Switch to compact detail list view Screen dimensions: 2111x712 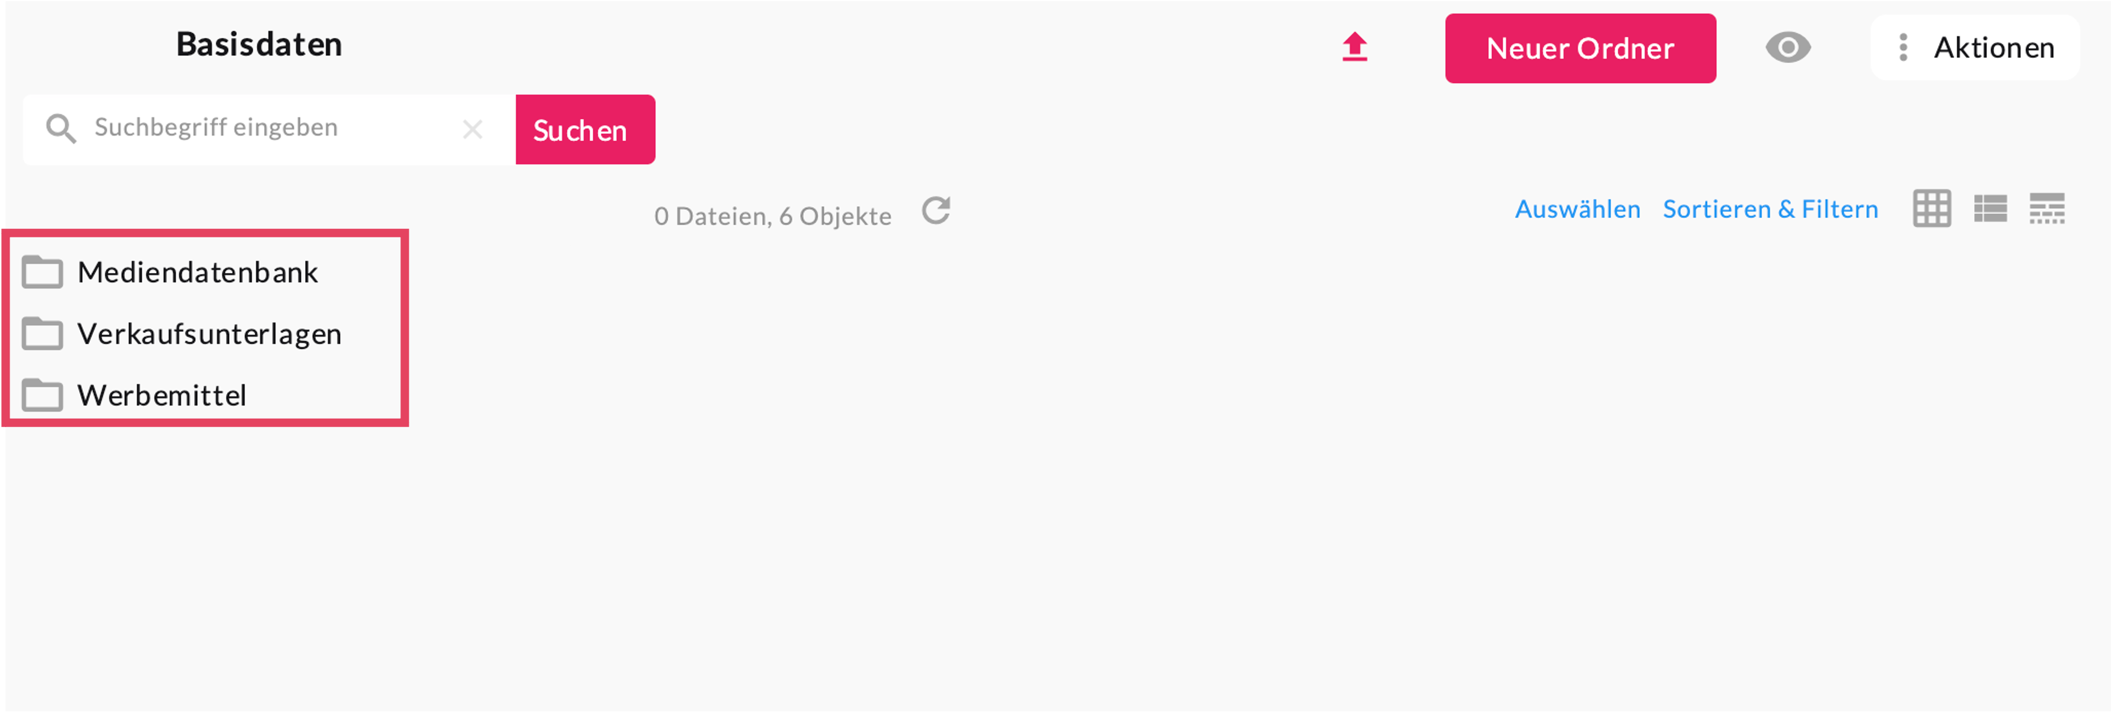point(2046,208)
